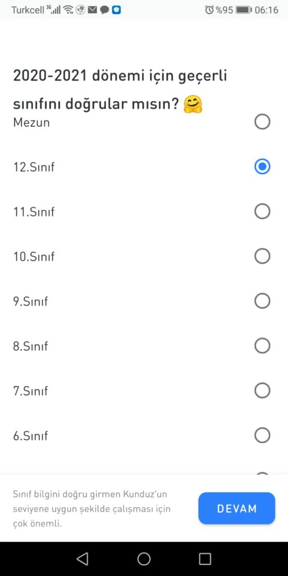Image resolution: width=288 pixels, height=576 pixels.
Task: Tap the Android home circle icon
Action: [144, 559]
